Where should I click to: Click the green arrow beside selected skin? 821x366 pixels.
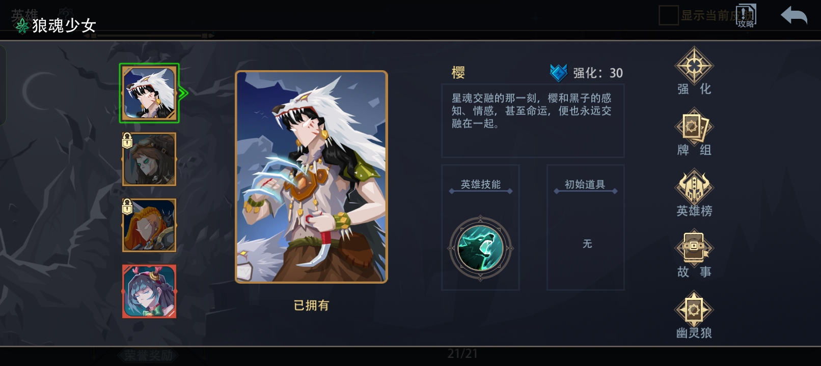(184, 93)
